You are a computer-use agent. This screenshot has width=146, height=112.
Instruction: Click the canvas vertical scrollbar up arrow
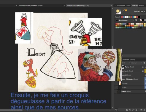tap(112, 9)
